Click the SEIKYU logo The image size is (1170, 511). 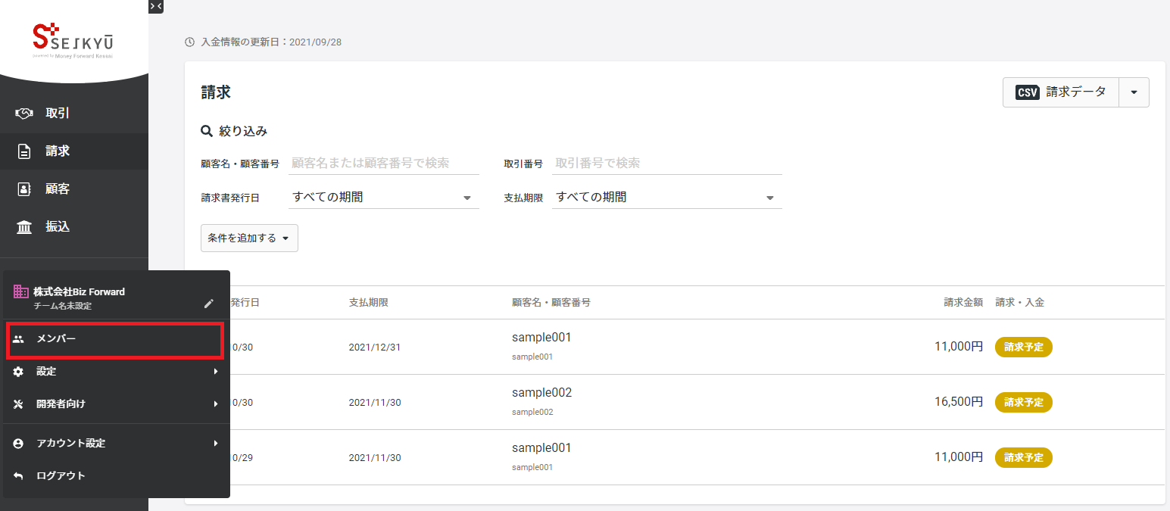pyautogui.click(x=73, y=40)
